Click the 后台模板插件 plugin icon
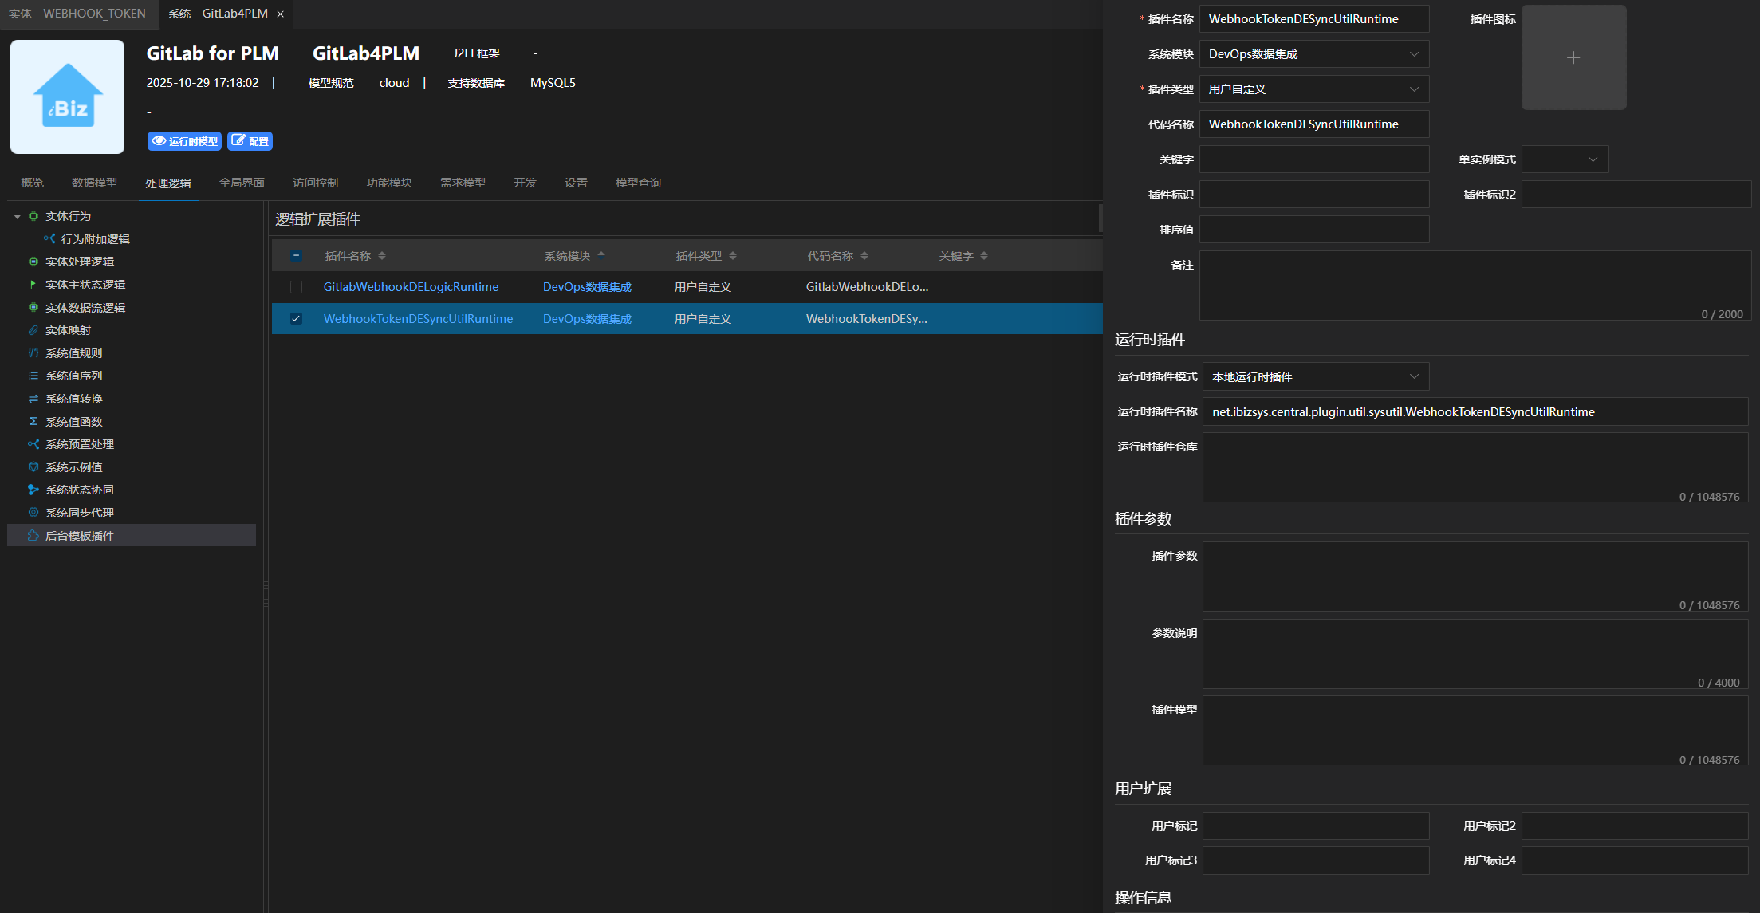Image resolution: width=1760 pixels, height=913 pixels. (33, 536)
